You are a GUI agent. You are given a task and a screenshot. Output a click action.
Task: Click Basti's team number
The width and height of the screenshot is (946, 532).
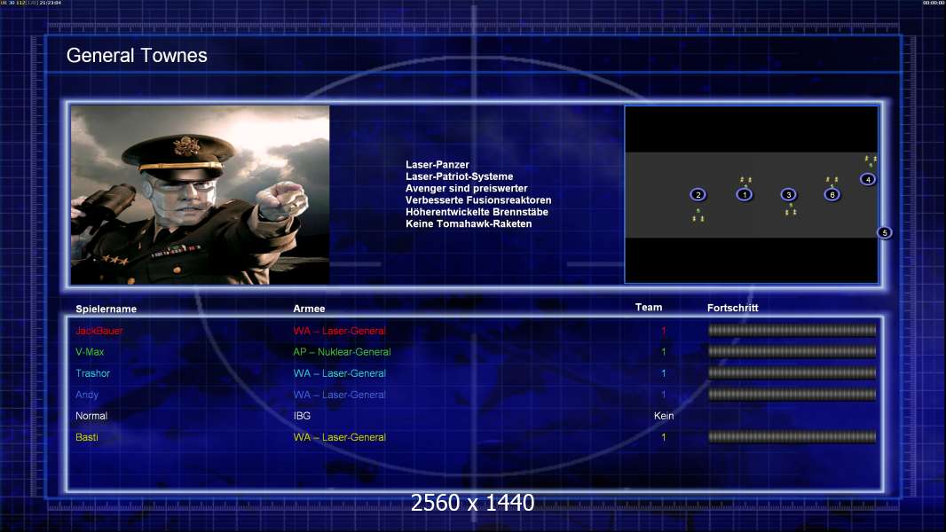(x=664, y=437)
